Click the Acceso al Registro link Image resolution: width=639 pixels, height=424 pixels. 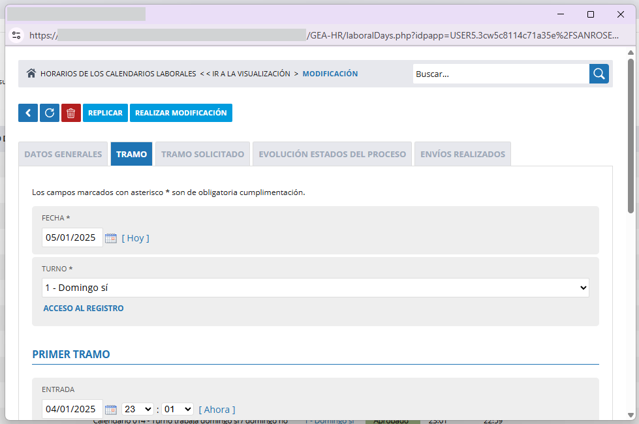[x=83, y=309]
